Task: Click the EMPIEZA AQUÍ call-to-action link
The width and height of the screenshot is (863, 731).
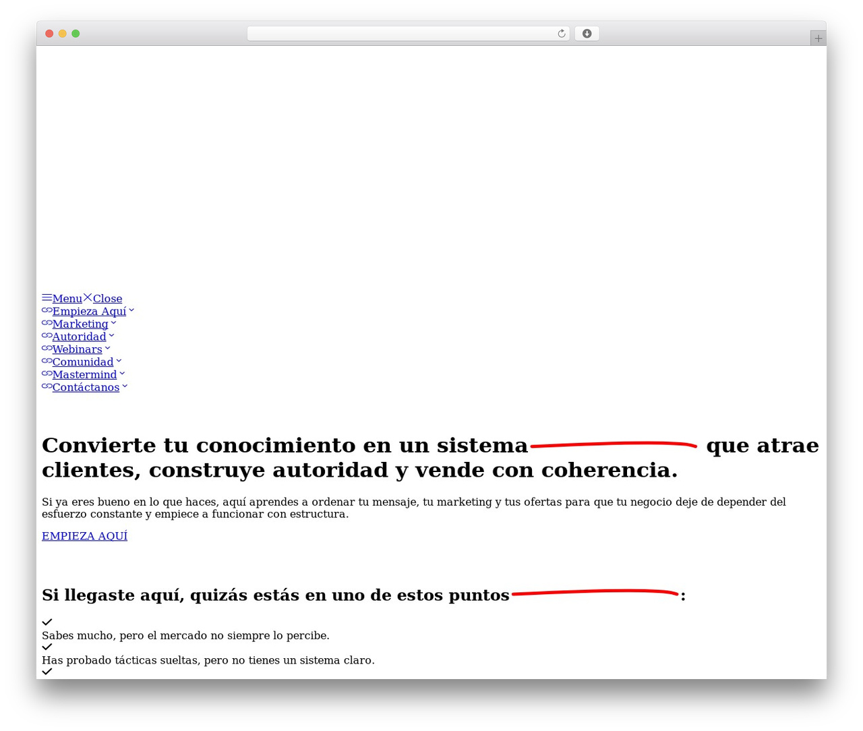Action: 84,535
